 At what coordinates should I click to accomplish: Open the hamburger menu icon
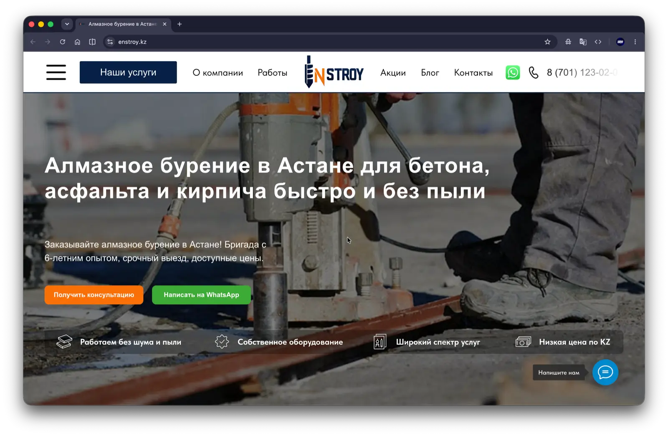point(56,72)
